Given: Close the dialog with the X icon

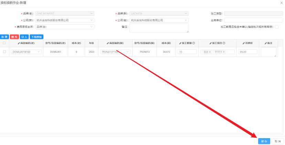Looking at the screenshot, I should 282,3.
